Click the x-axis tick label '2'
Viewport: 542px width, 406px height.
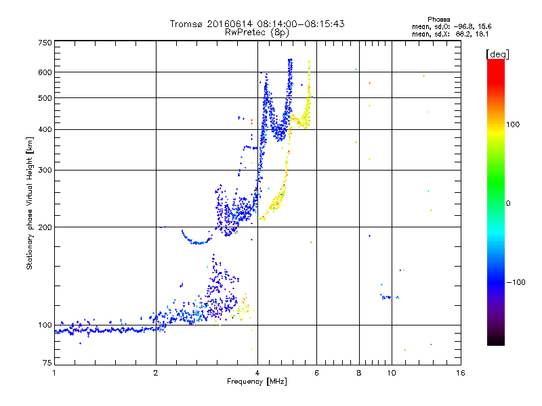156,373
